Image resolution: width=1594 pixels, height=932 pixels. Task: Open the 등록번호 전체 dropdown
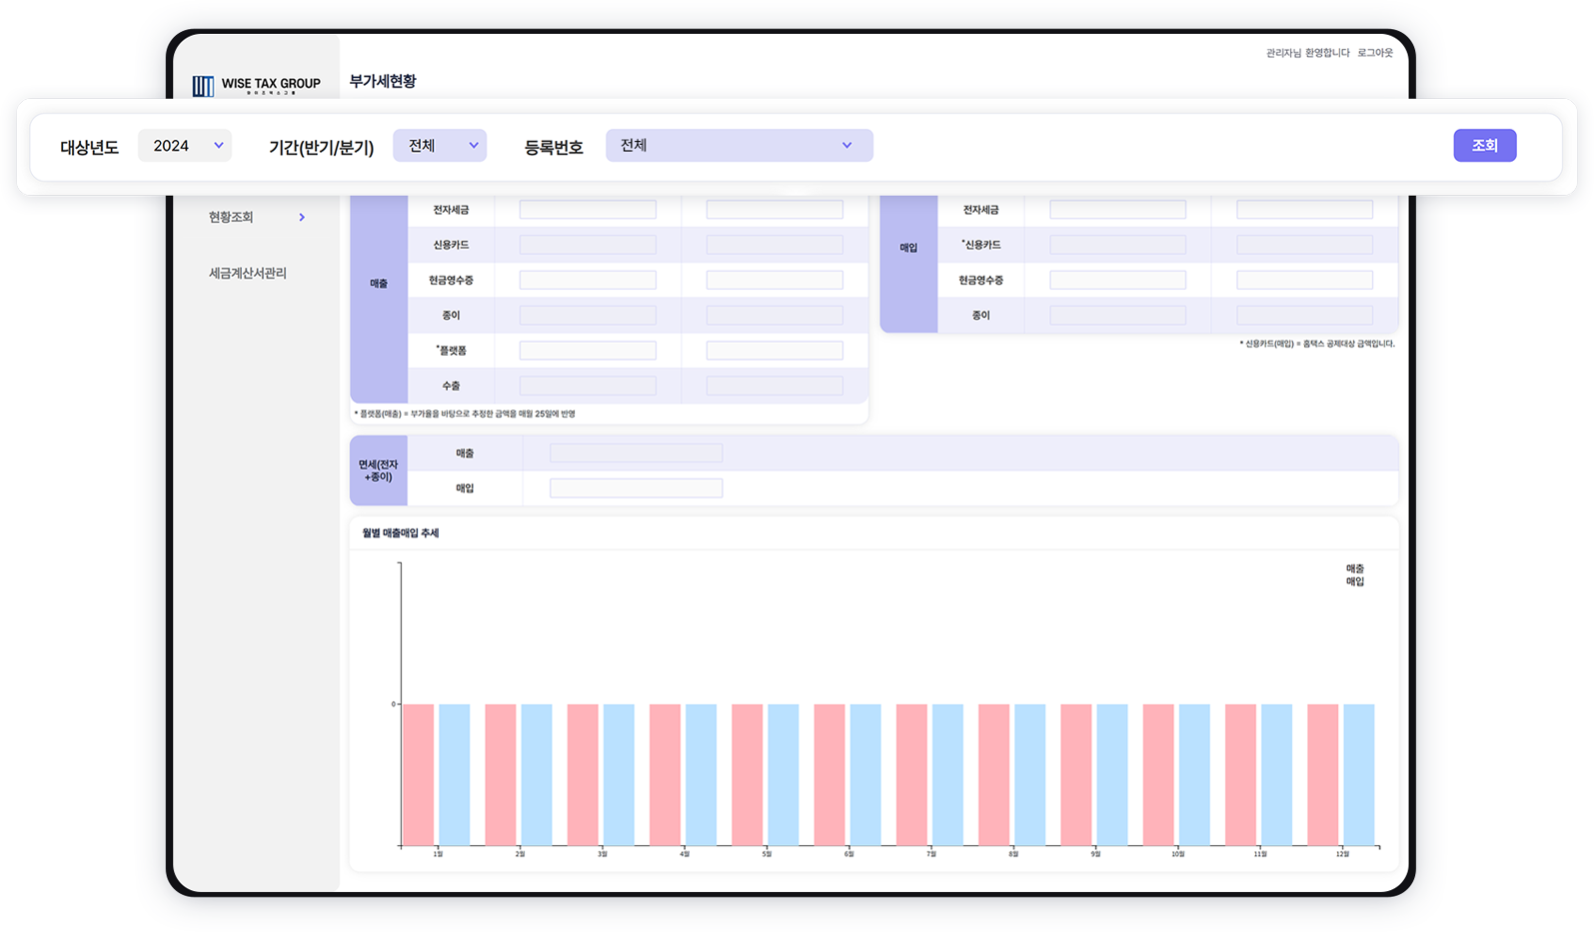739,146
